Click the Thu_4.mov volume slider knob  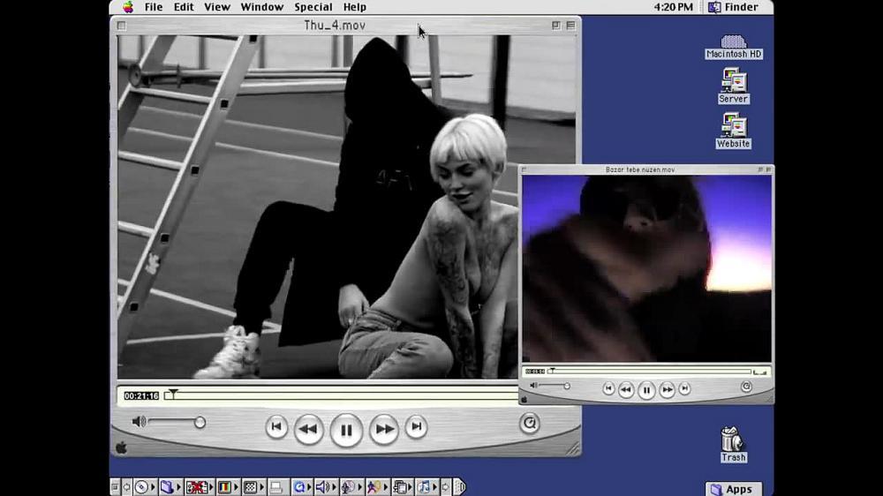[200, 423]
